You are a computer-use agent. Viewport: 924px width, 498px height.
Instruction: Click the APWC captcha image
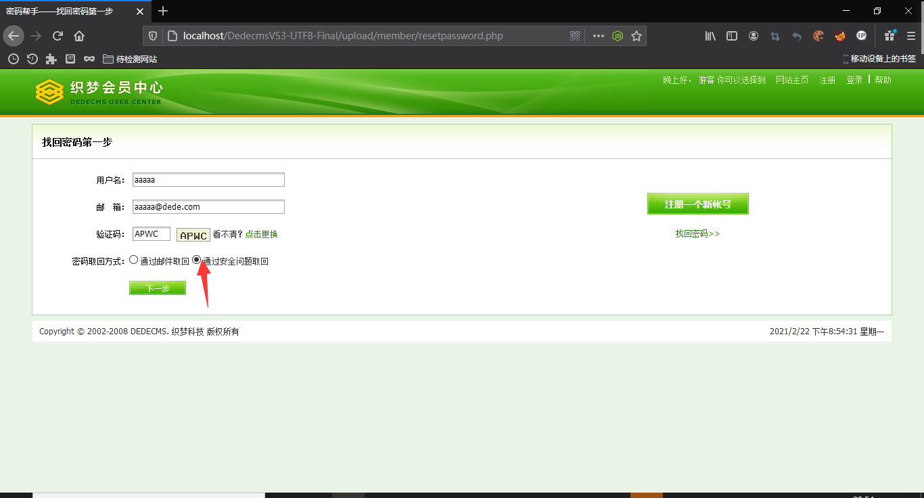(x=193, y=235)
